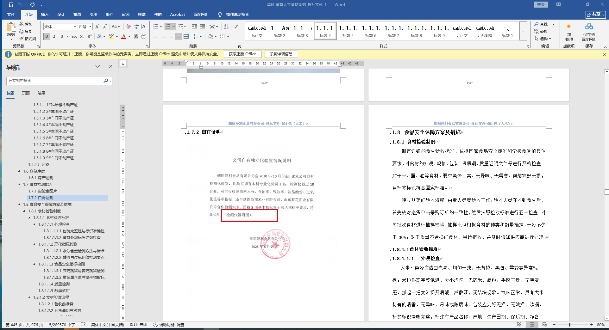This screenshot has height=330, width=609.
Task: Open the font size dropdown showing 四号
Action: click(90, 27)
